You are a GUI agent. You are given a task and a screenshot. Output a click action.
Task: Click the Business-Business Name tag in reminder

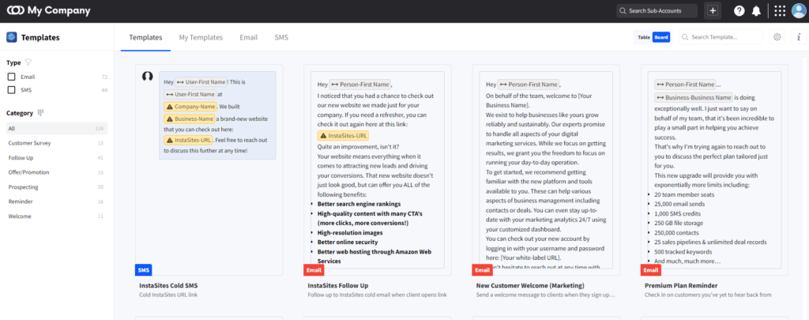click(x=694, y=97)
